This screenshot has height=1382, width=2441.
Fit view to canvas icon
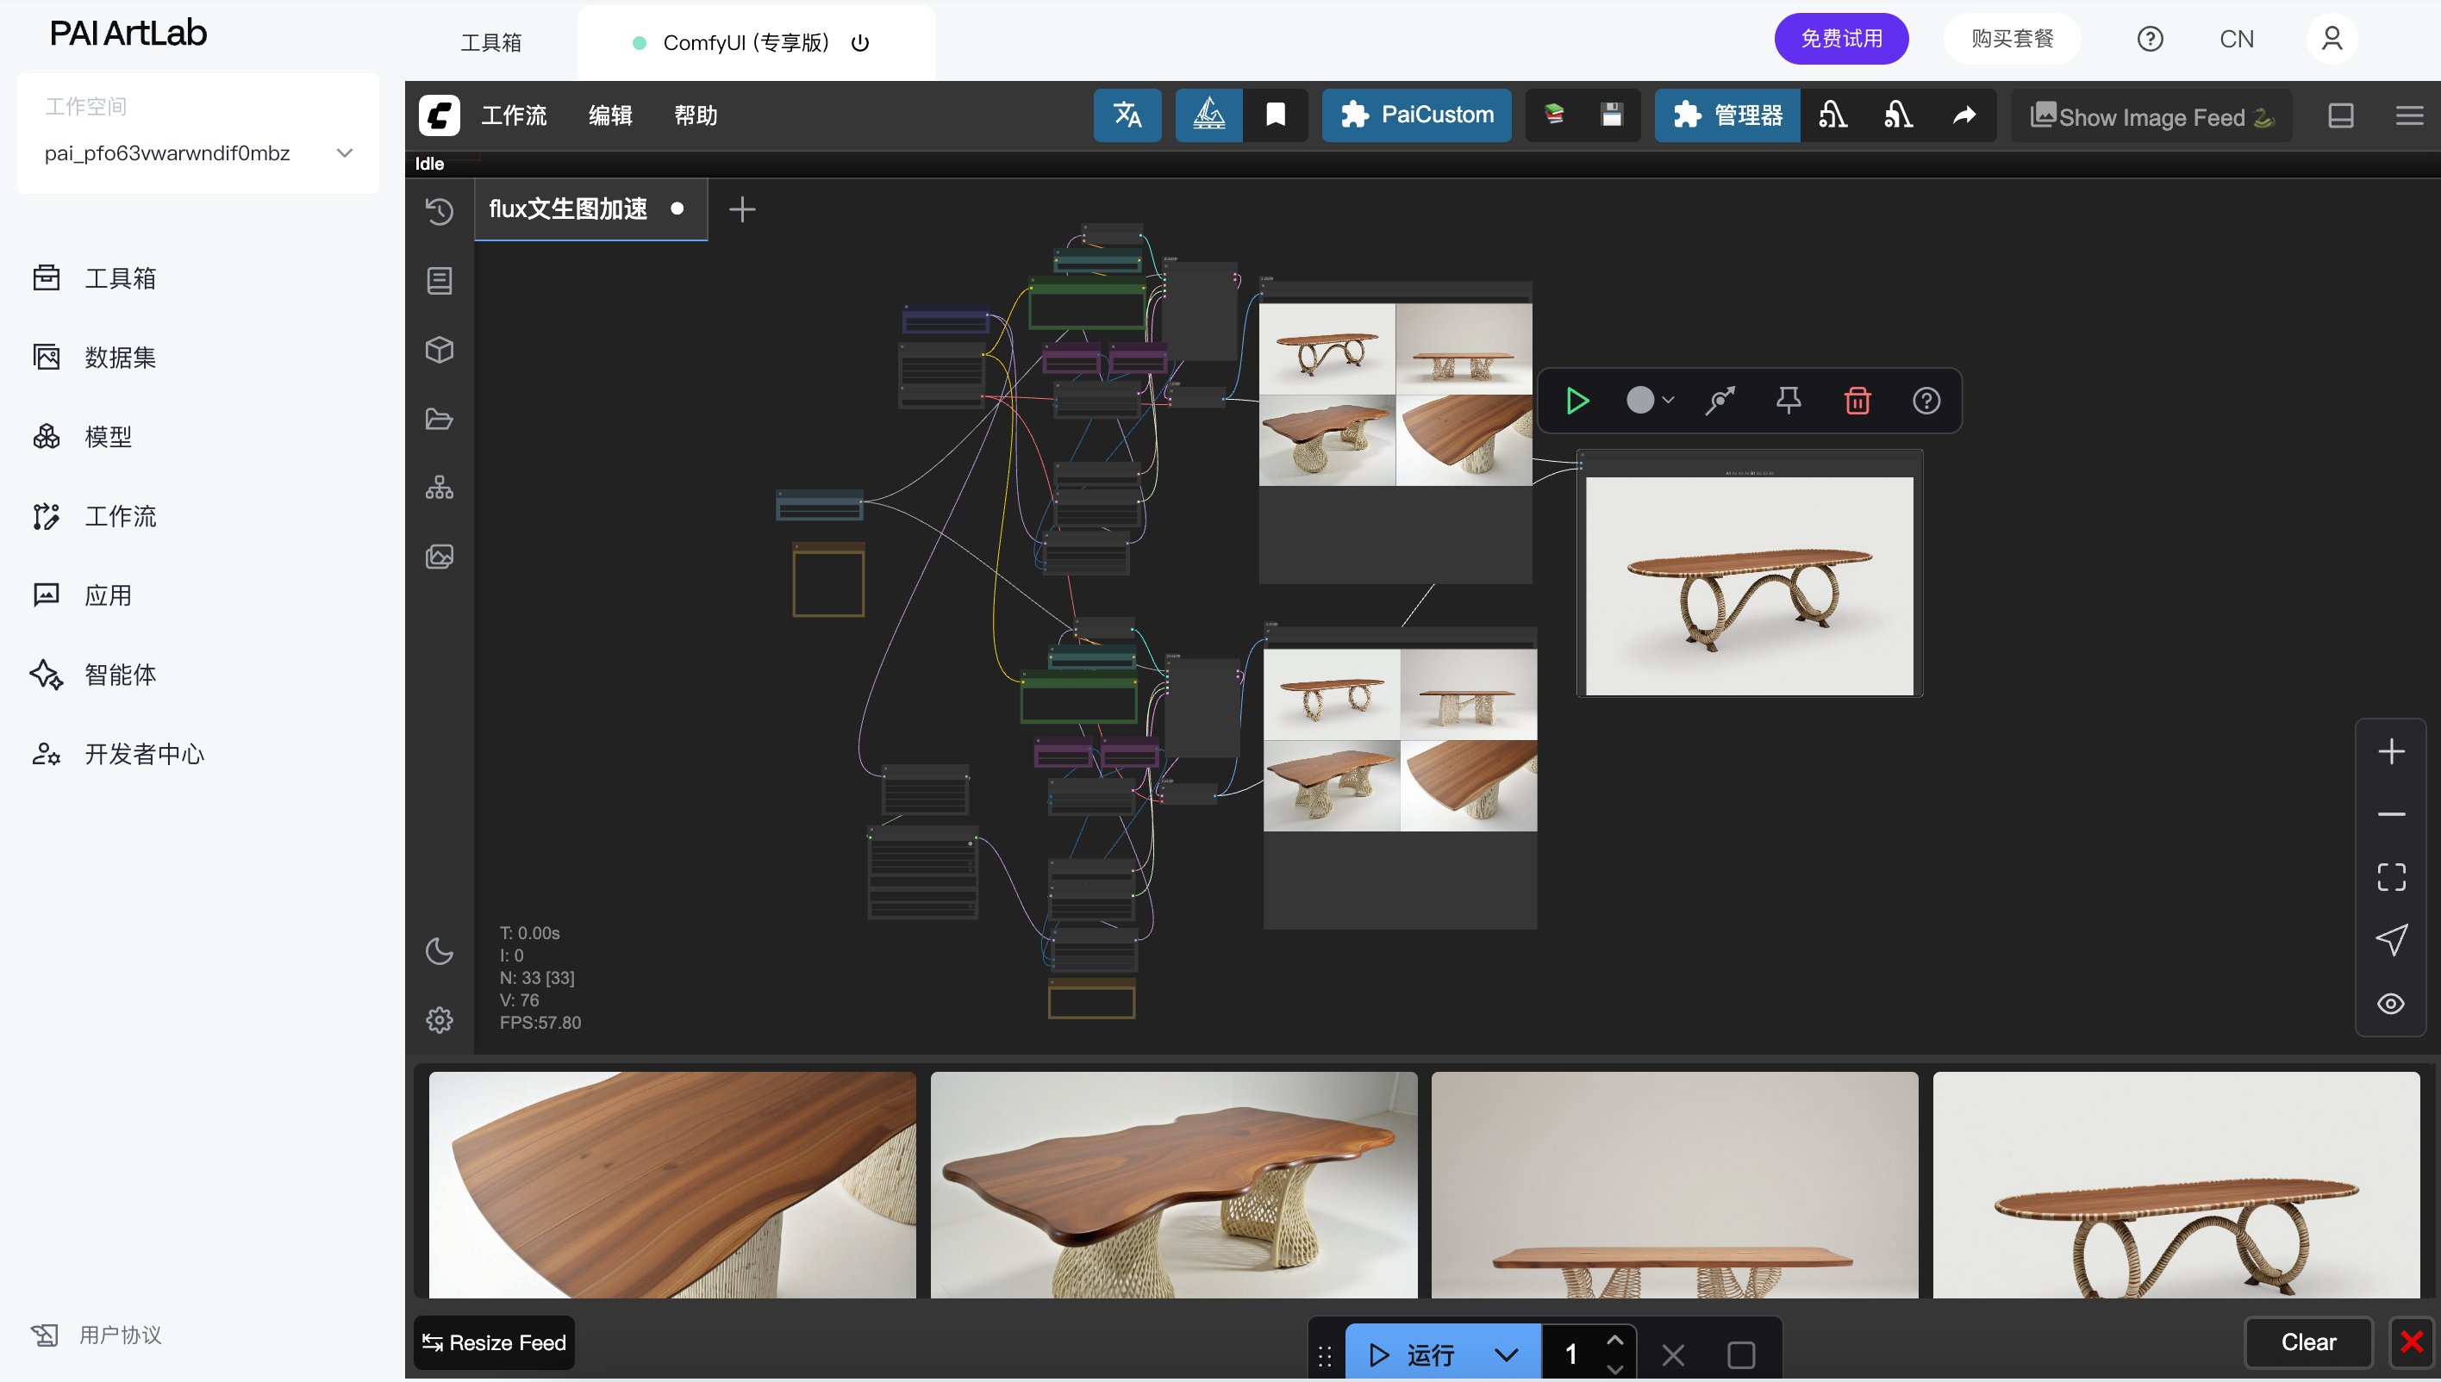(2391, 876)
